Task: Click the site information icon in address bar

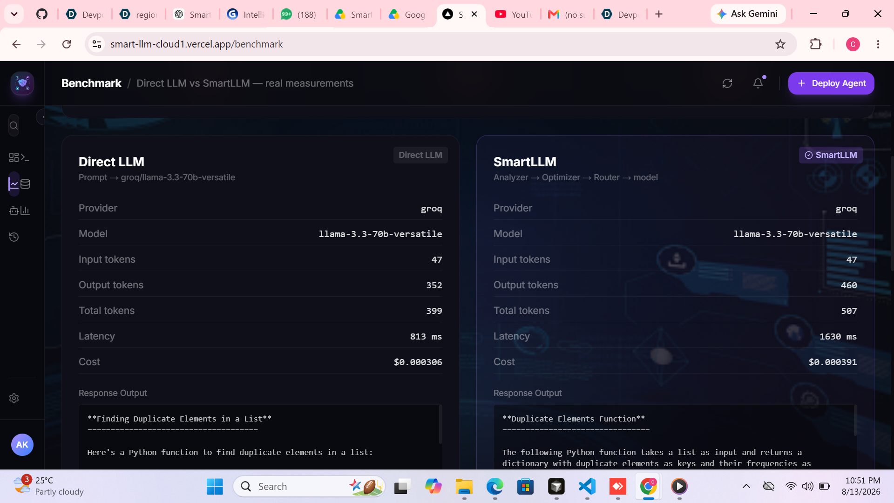Action: (97, 44)
